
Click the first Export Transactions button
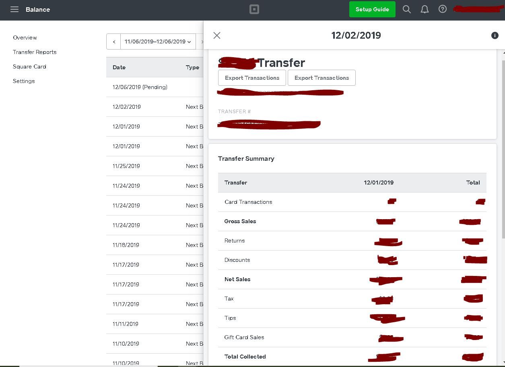[252, 78]
